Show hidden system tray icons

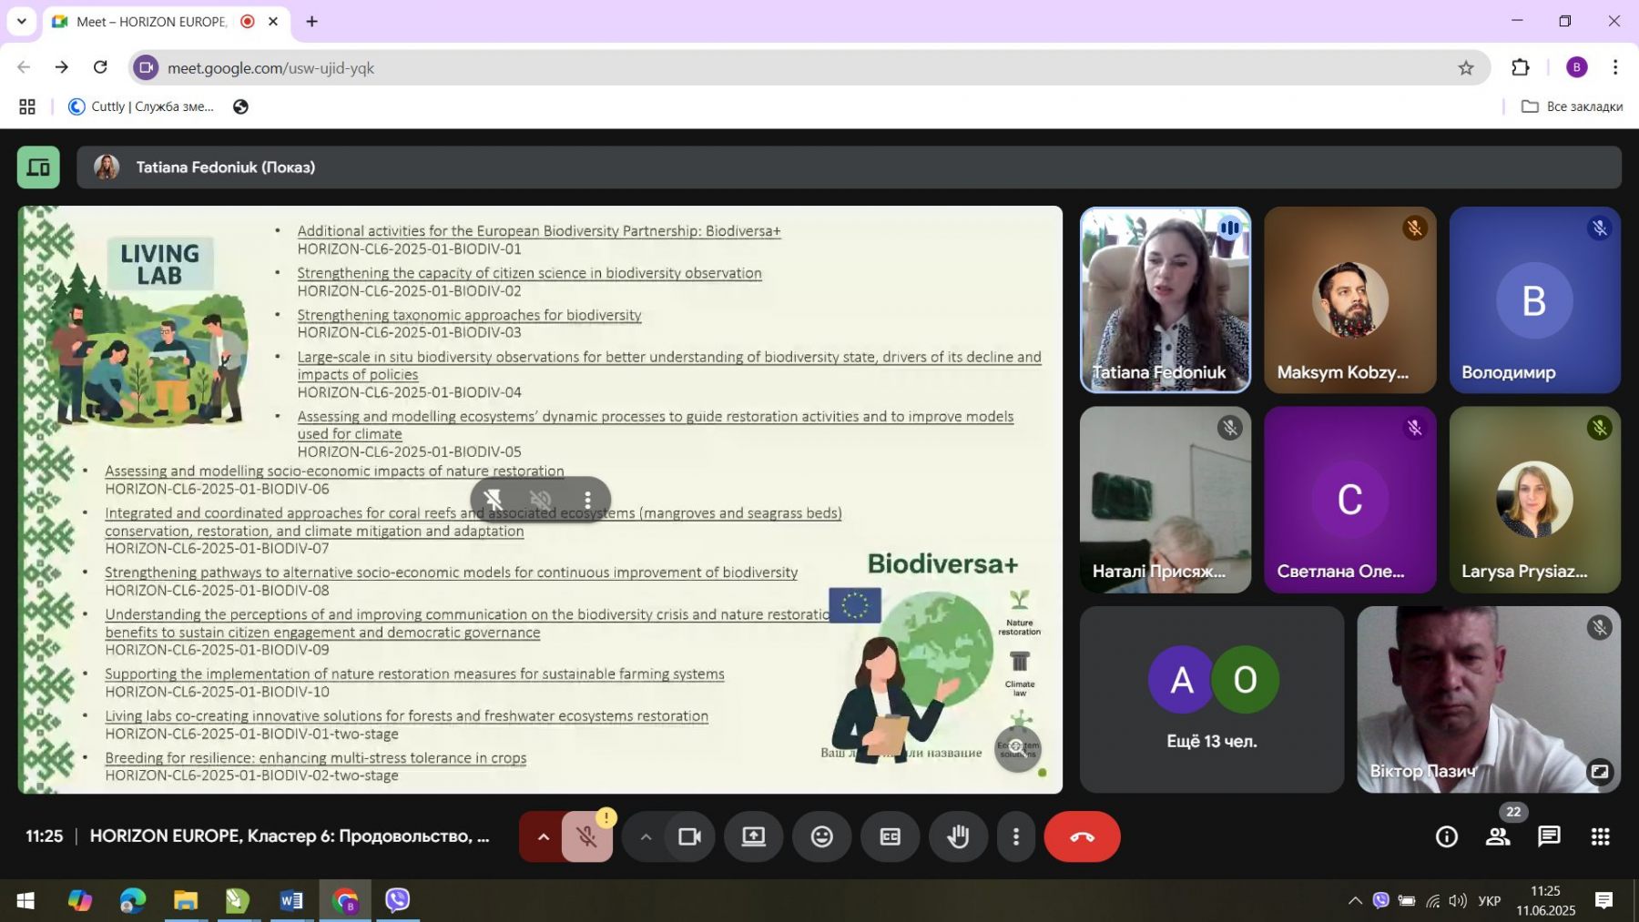tap(1355, 901)
